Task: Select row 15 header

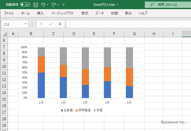Action: [x=4, y=99]
